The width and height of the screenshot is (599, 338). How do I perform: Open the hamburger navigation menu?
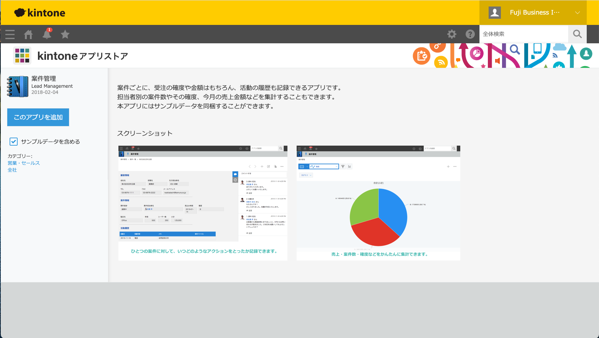(x=10, y=34)
